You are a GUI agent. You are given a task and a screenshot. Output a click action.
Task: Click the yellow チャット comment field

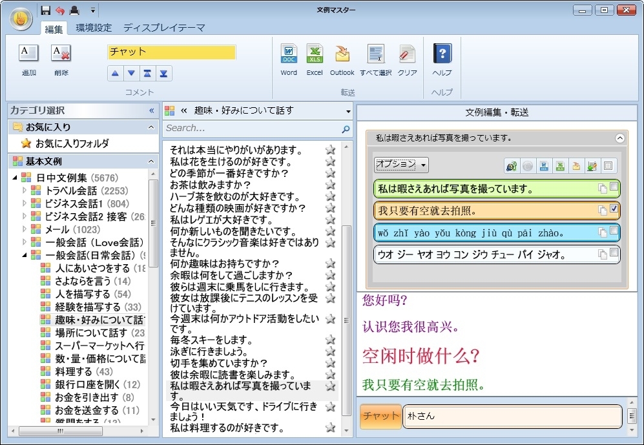click(171, 52)
